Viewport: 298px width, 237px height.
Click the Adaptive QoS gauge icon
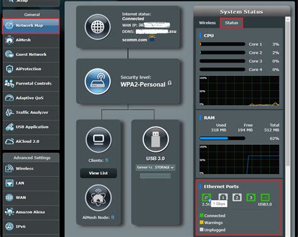(9, 98)
